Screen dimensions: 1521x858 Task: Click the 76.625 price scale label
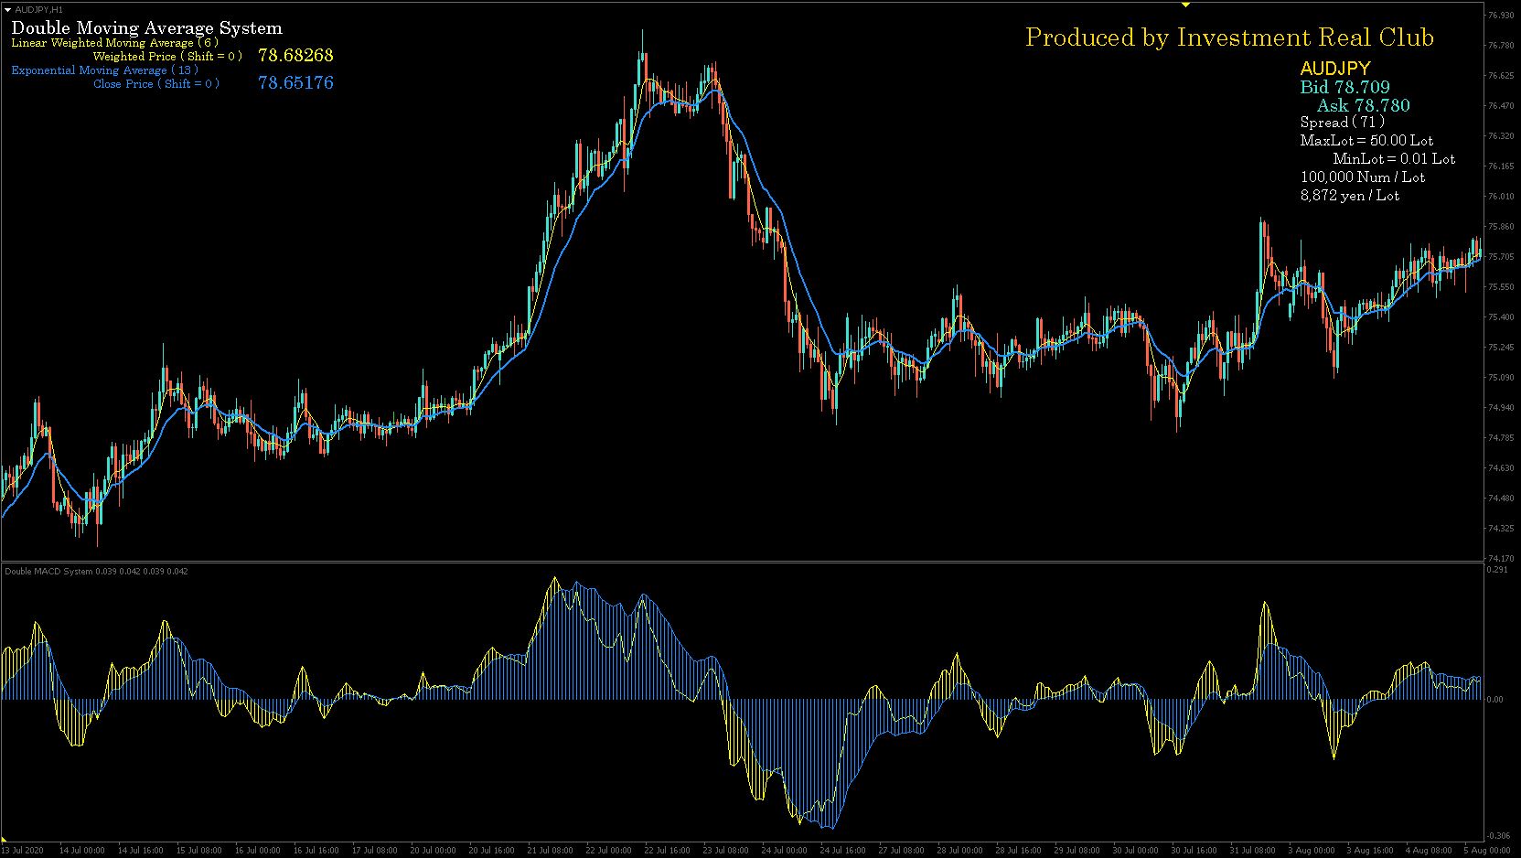click(1500, 76)
